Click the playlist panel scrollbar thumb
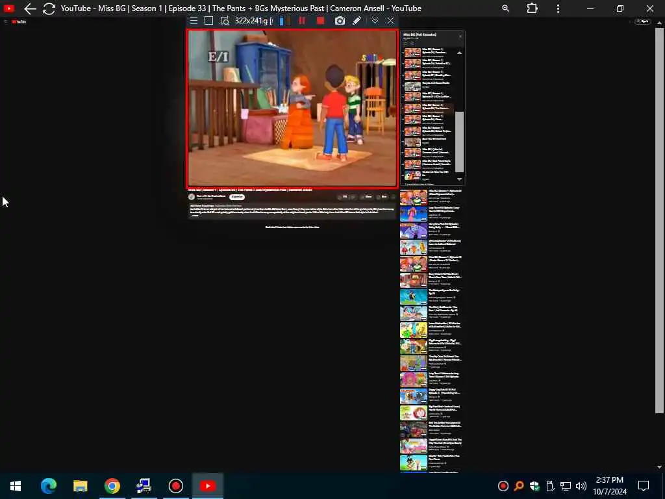 point(459,142)
